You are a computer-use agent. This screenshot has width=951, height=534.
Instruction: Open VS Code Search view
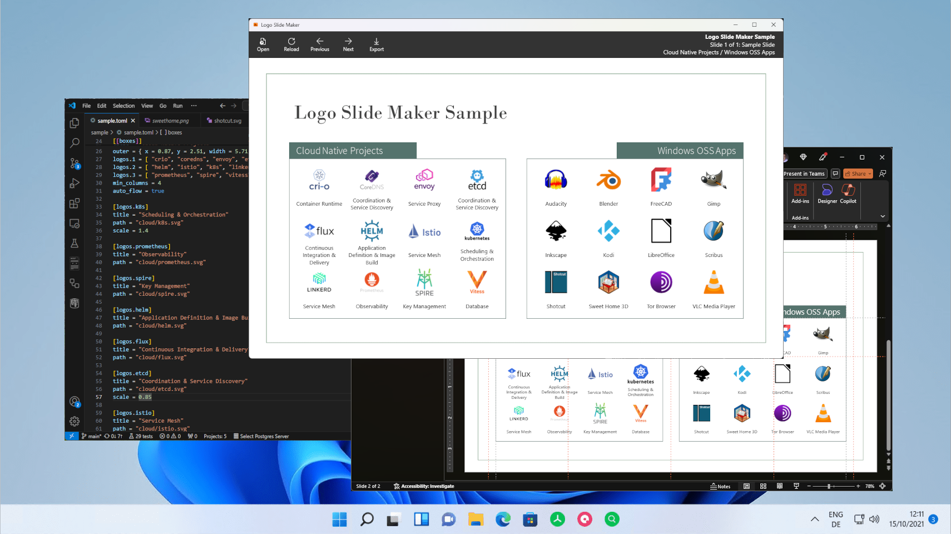[75, 143]
